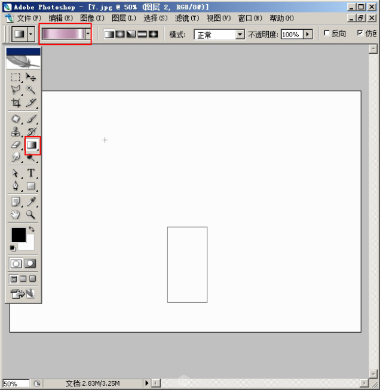Activate the Zoom magnifier tool
The width and height of the screenshot is (380, 390).
pos(31,215)
